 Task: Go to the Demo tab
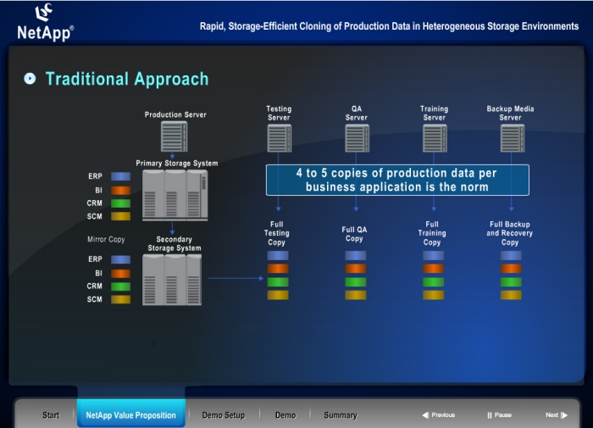(x=285, y=415)
